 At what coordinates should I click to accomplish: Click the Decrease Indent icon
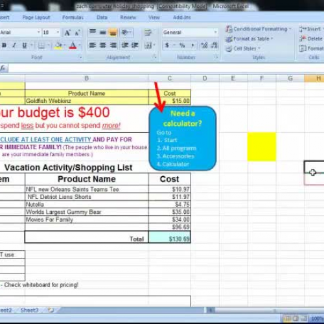coord(125,45)
